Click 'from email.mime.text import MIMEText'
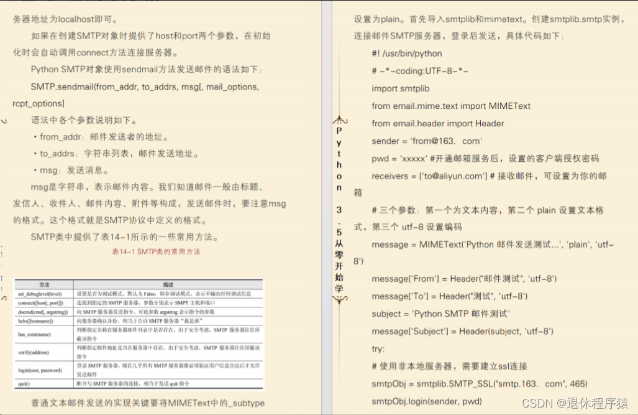Screen dimensions: 638x415 click(x=451, y=106)
